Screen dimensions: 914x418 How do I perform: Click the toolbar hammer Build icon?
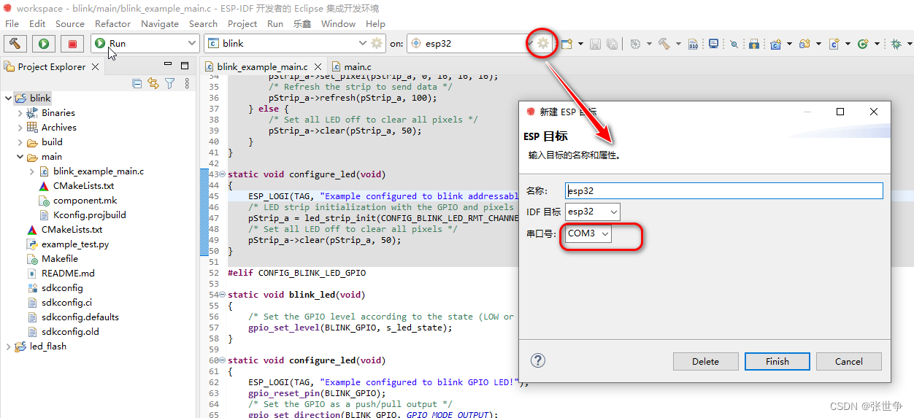point(664,44)
